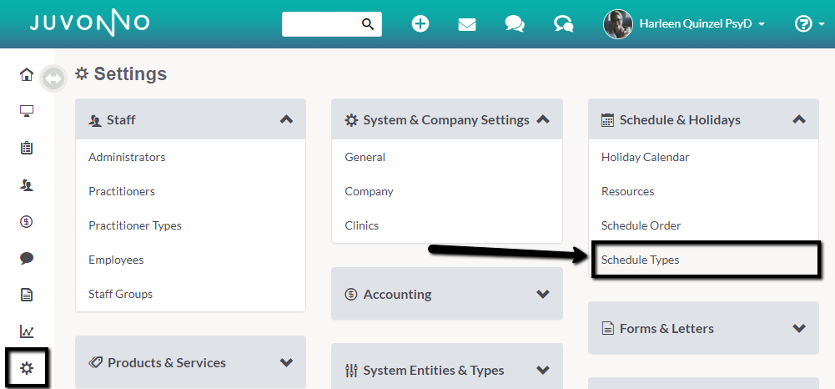Open Practitioner Types settings

135,225
